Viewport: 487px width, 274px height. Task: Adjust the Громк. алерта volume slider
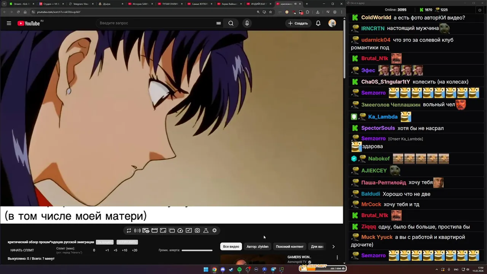click(x=197, y=250)
